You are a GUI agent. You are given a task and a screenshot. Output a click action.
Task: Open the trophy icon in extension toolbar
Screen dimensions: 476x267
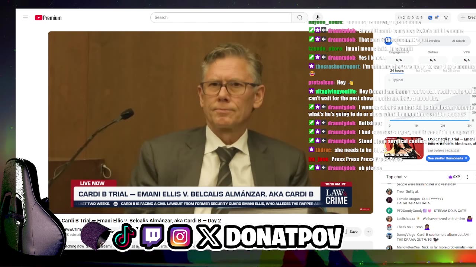click(x=446, y=17)
